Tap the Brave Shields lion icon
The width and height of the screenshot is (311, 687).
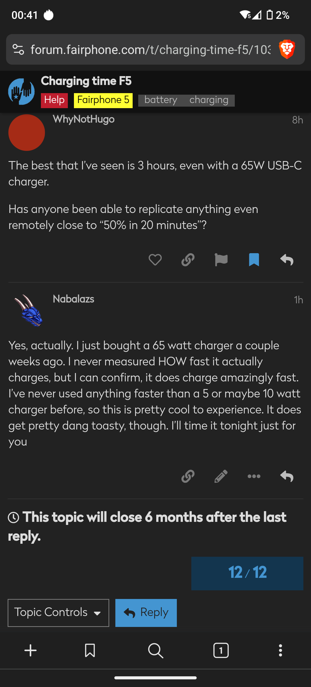287,49
